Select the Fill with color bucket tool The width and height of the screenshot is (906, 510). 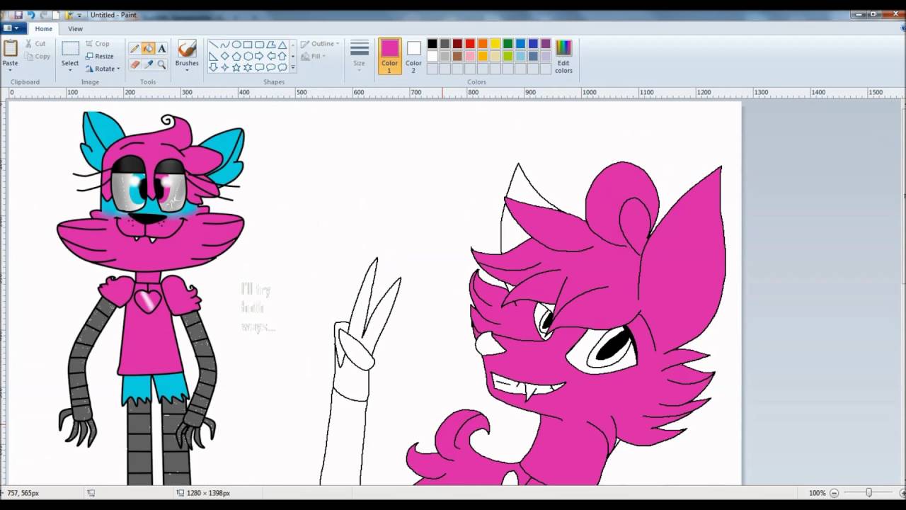click(x=148, y=49)
